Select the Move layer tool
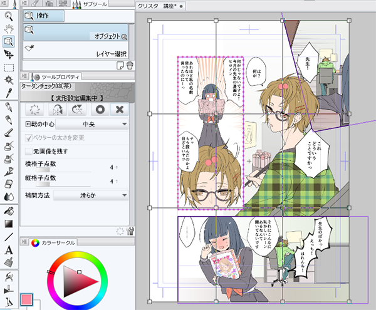Screen dimensions: 376x310 (9, 54)
